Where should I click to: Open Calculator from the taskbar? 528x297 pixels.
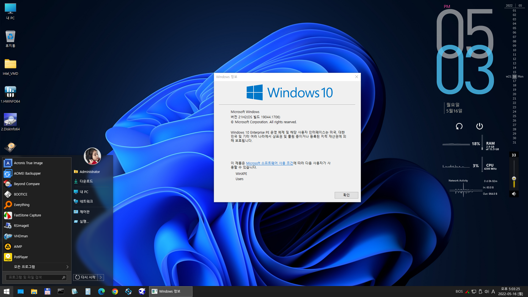coord(88,291)
